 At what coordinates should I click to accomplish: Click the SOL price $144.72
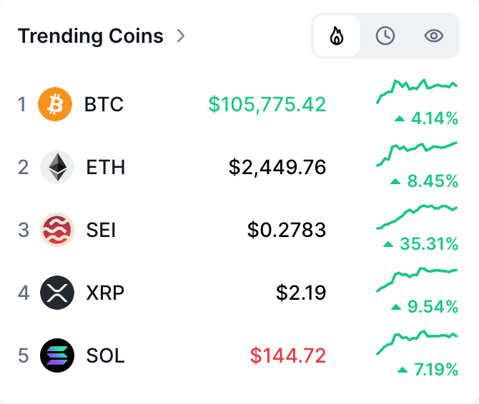click(288, 355)
